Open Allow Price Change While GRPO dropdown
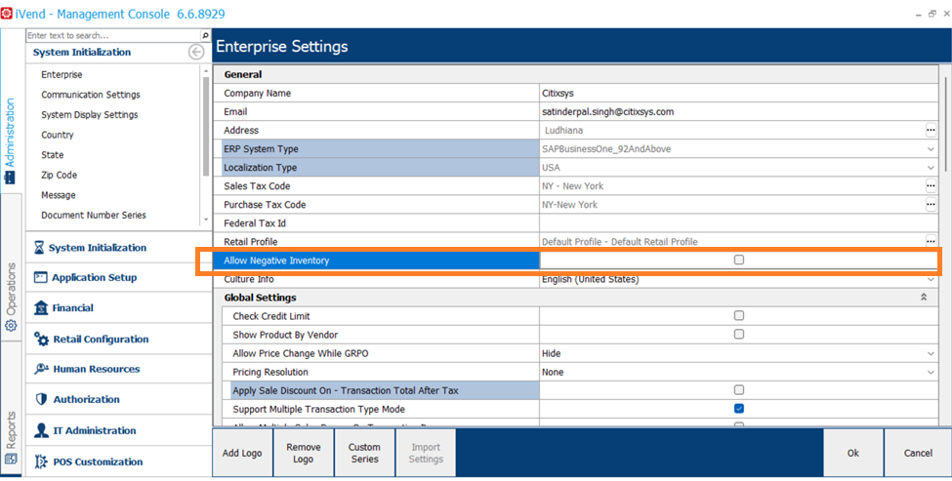The width and height of the screenshot is (952, 481). 931,353
